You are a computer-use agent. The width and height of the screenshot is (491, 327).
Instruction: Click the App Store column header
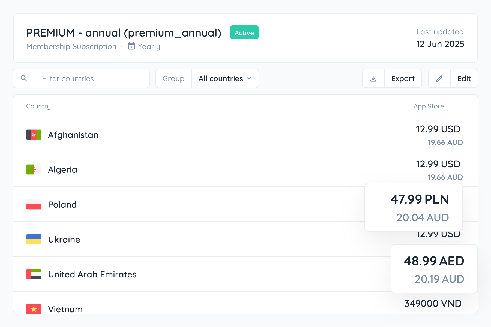[429, 106]
